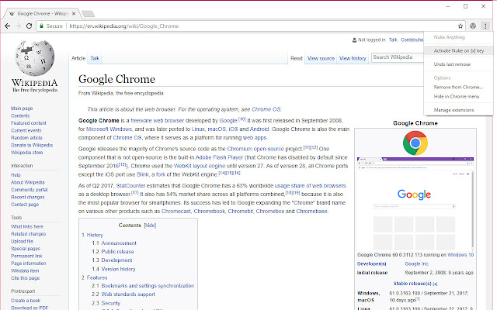This screenshot has width=497, height=310.
Task: Click Donate to Wikipedia link
Action: click(x=32, y=145)
